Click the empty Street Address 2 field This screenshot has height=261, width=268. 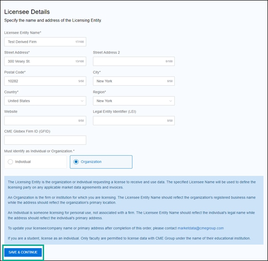[x=129, y=61]
